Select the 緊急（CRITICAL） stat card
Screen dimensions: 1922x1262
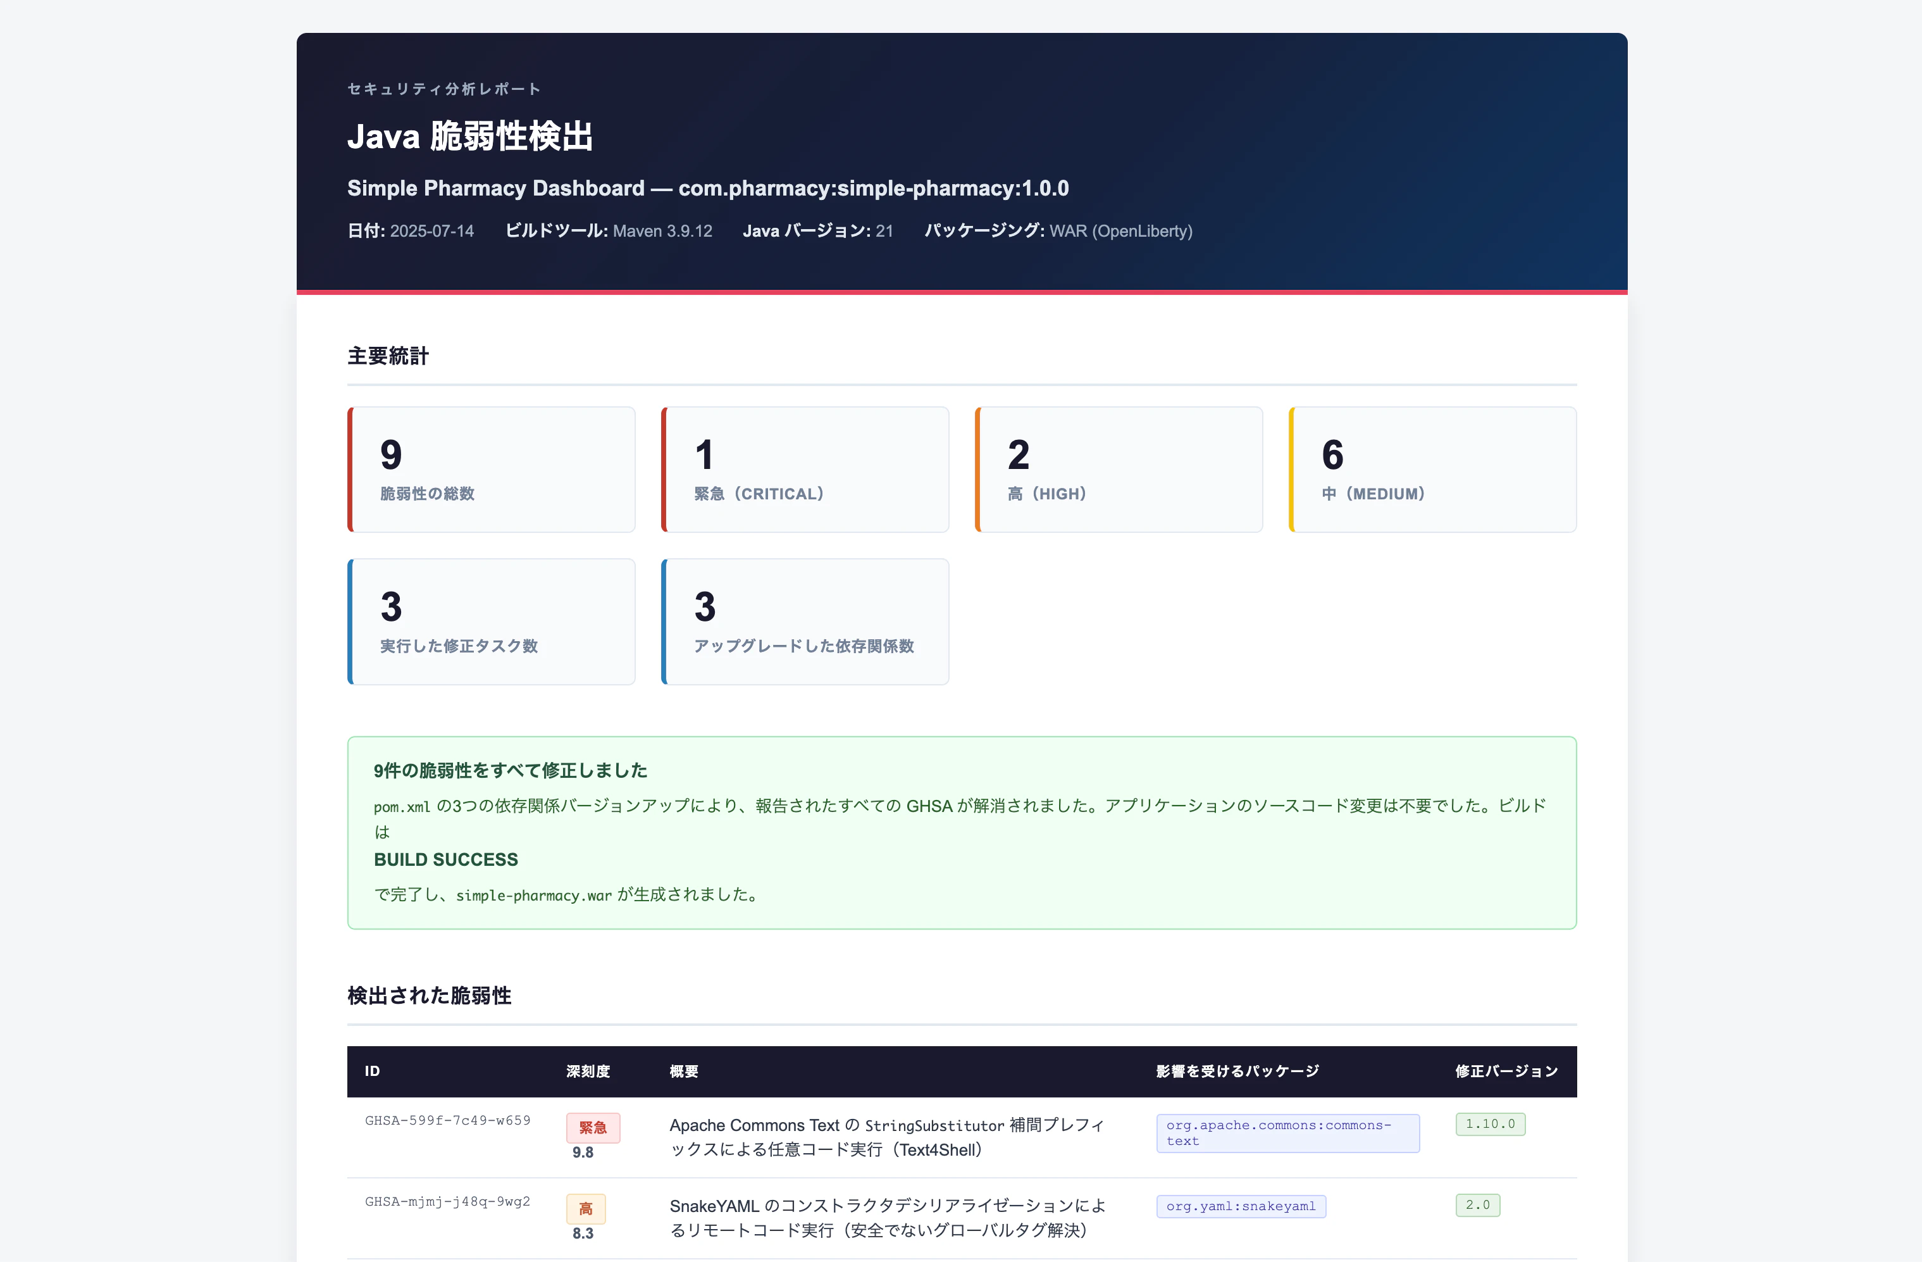(805, 470)
